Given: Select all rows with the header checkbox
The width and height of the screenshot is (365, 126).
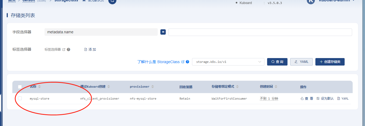Looking at the screenshot, I should [20, 87].
